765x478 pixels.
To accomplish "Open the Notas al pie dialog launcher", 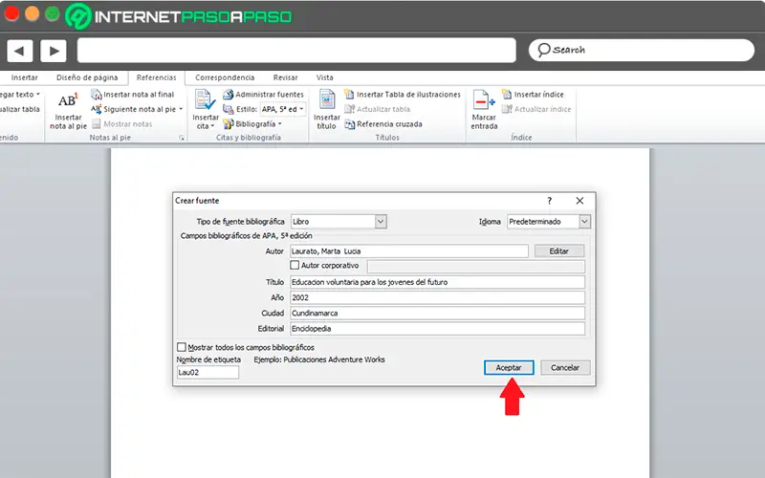I will click(182, 138).
